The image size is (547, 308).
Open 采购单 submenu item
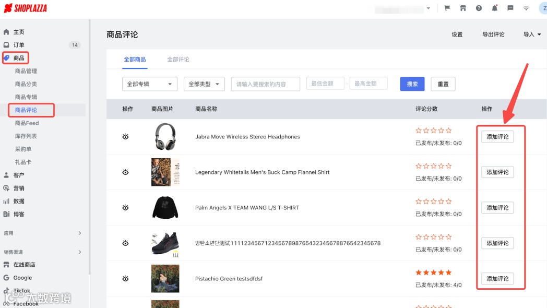click(x=23, y=149)
